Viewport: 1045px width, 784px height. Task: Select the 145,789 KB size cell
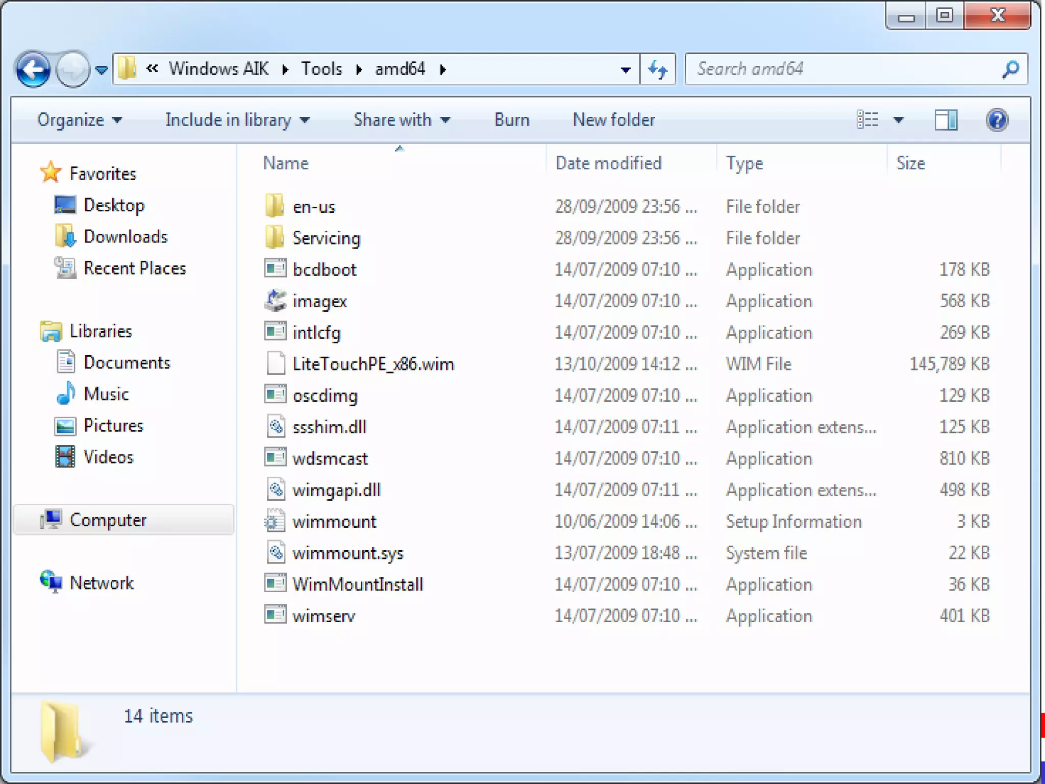950,364
